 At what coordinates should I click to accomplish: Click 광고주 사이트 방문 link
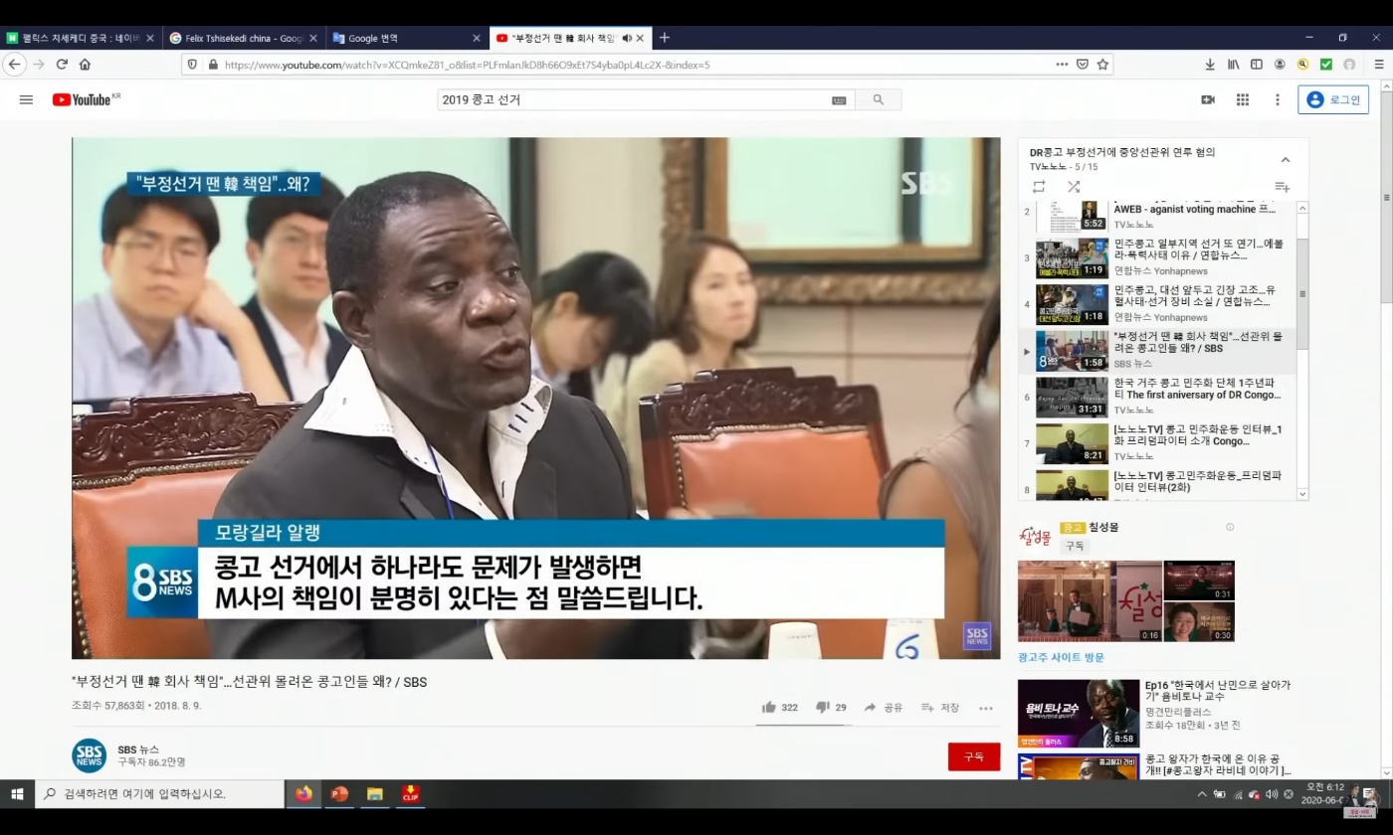[x=1061, y=657]
